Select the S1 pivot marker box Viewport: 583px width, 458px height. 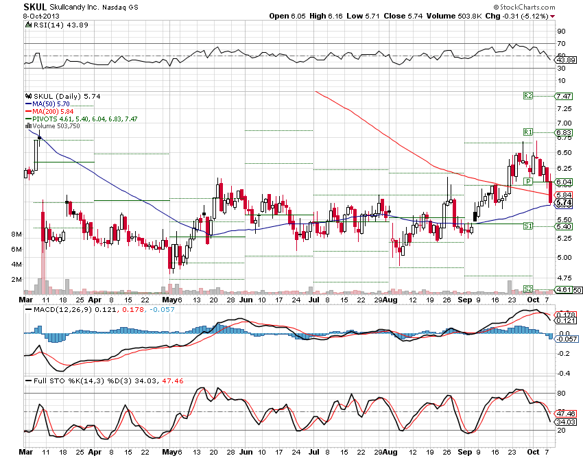(528, 226)
